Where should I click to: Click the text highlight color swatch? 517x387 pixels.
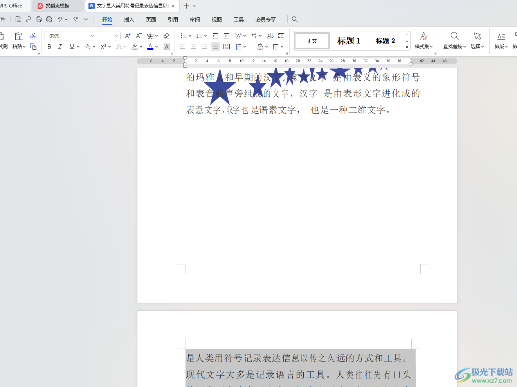pos(135,47)
